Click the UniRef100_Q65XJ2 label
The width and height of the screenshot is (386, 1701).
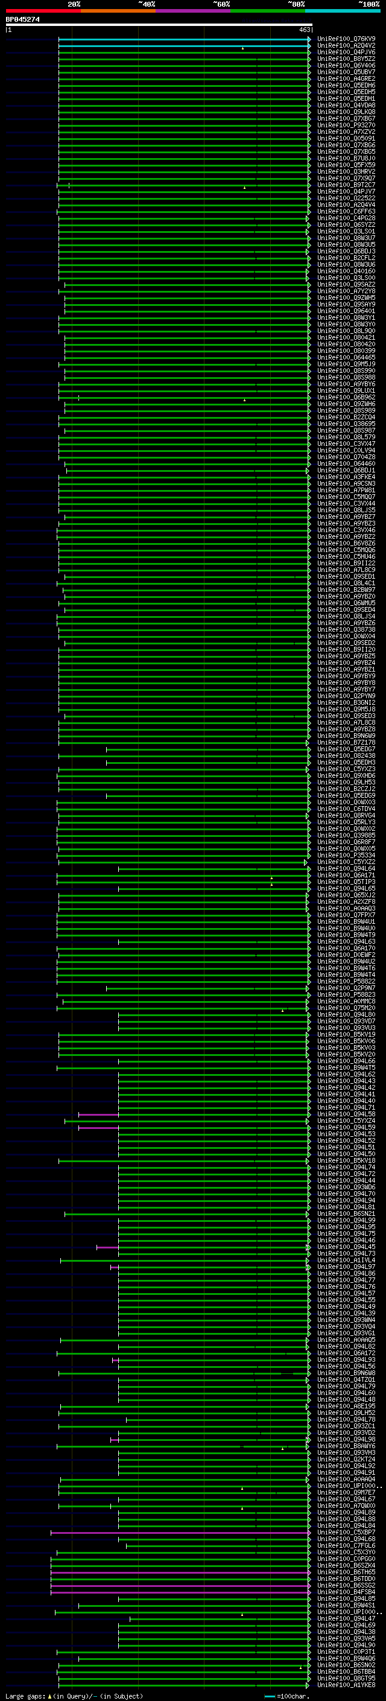(x=346, y=895)
